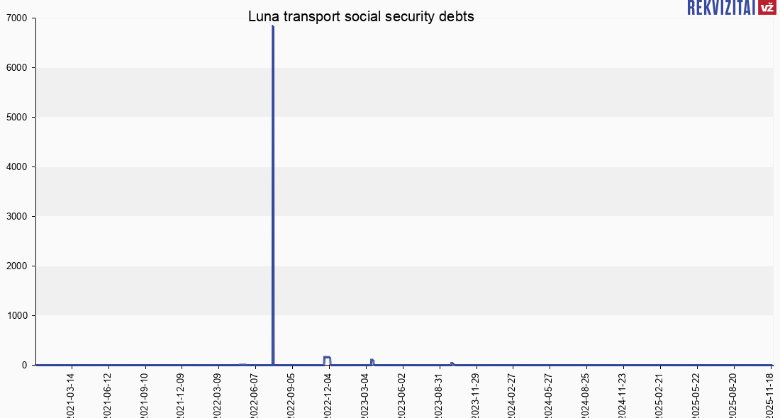
Task: Click the small debt bump near 2023-03-04
Action: (x=372, y=361)
